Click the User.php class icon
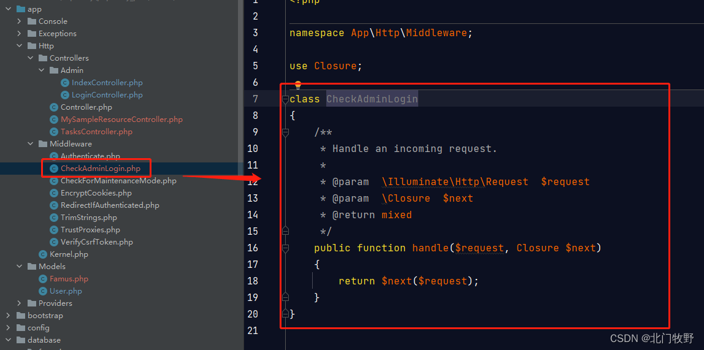This screenshot has width=704, height=350. coord(43,291)
